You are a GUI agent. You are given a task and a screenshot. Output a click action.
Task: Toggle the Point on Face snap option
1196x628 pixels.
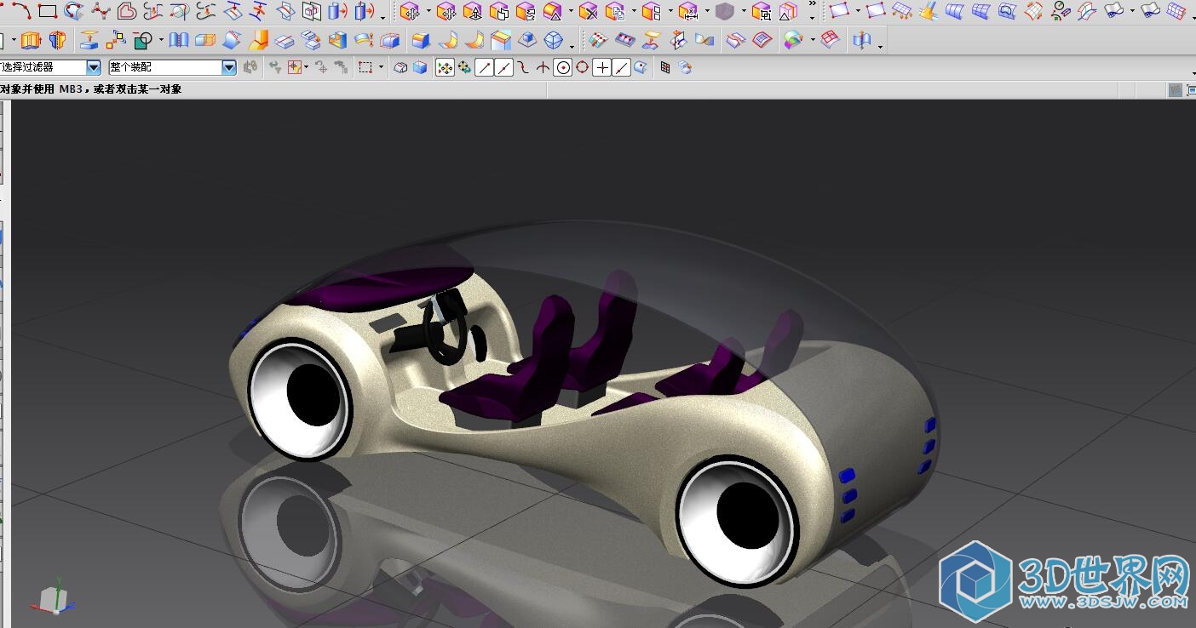pos(640,67)
